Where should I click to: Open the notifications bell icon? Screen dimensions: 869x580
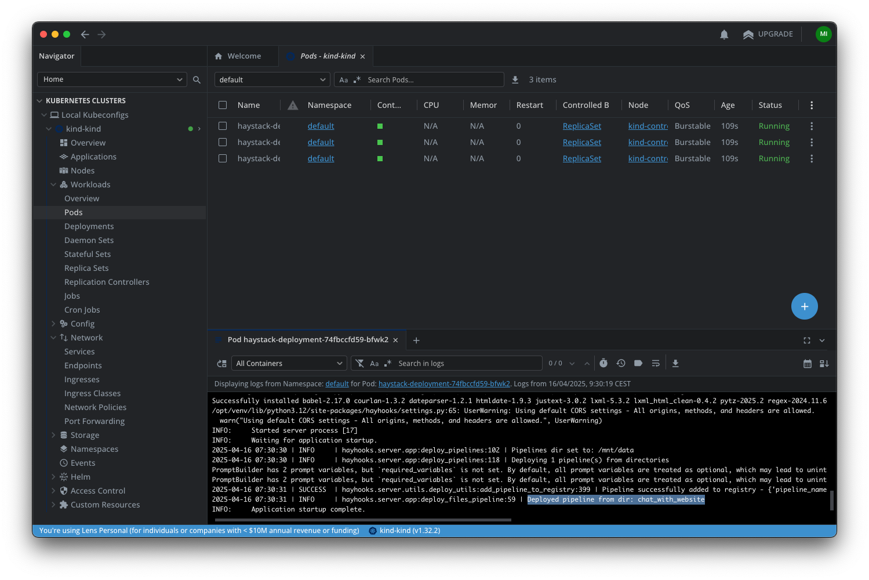pos(723,34)
